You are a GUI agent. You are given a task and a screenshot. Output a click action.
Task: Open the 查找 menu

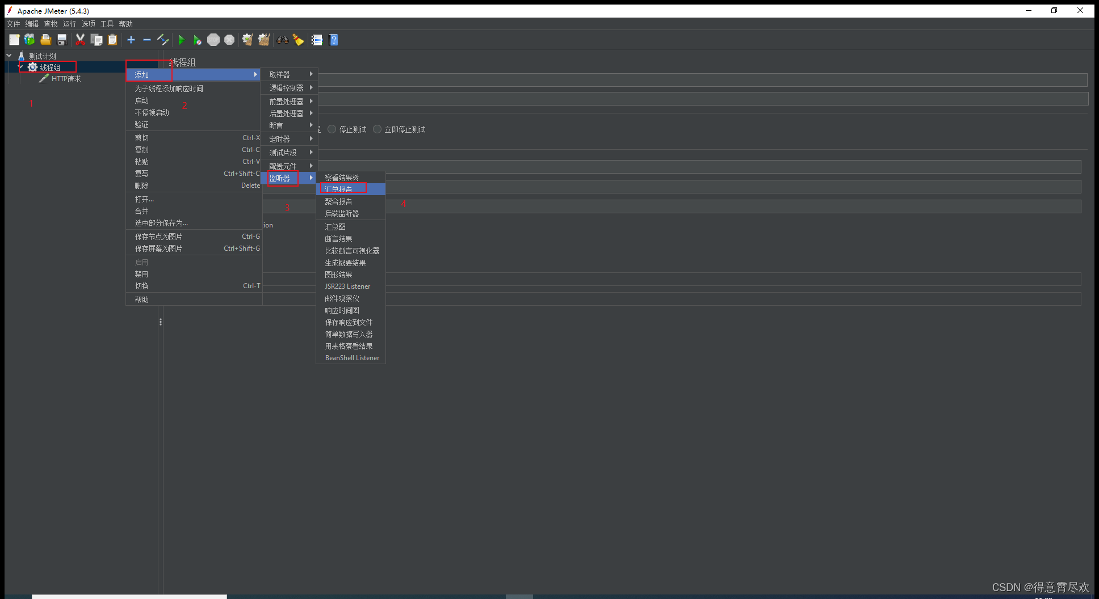click(x=51, y=24)
